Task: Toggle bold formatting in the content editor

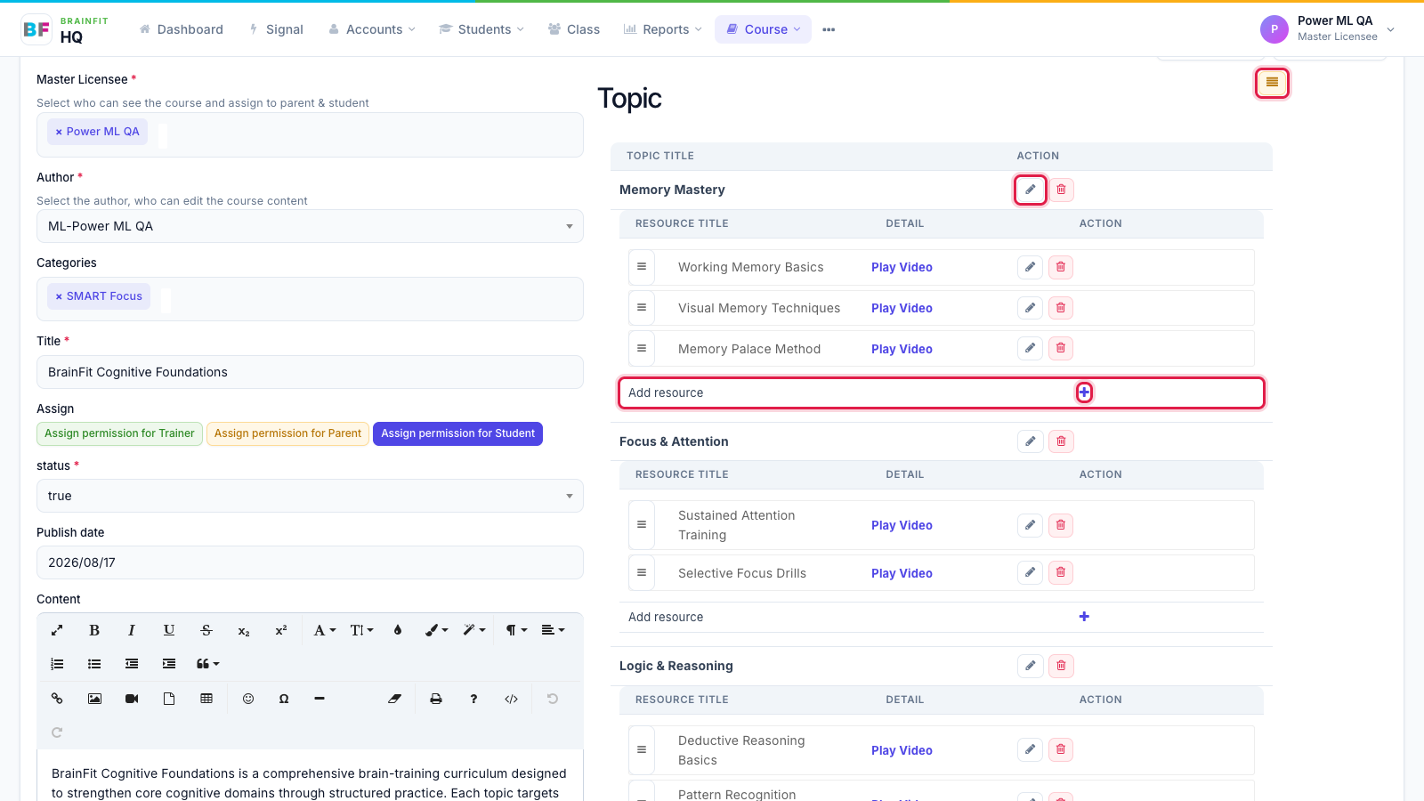Action: (x=94, y=630)
